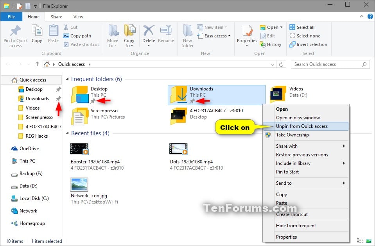Open the Open button dropdown arrow
The height and width of the screenshot is (246, 375).
point(281,27)
